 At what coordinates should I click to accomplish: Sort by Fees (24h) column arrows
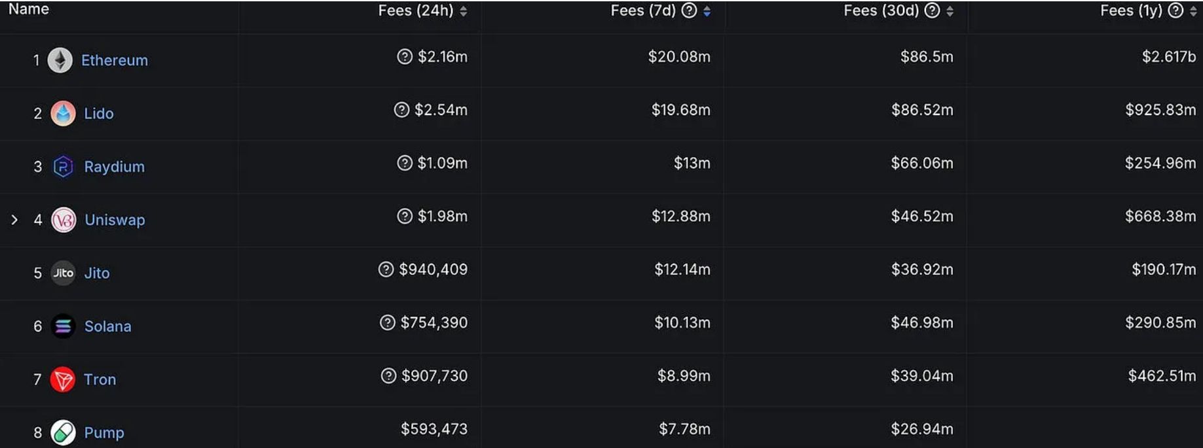click(x=464, y=11)
